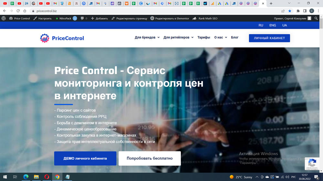Open the Chrome profile avatar
The height and width of the screenshot is (181, 323).
coord(312,11)
